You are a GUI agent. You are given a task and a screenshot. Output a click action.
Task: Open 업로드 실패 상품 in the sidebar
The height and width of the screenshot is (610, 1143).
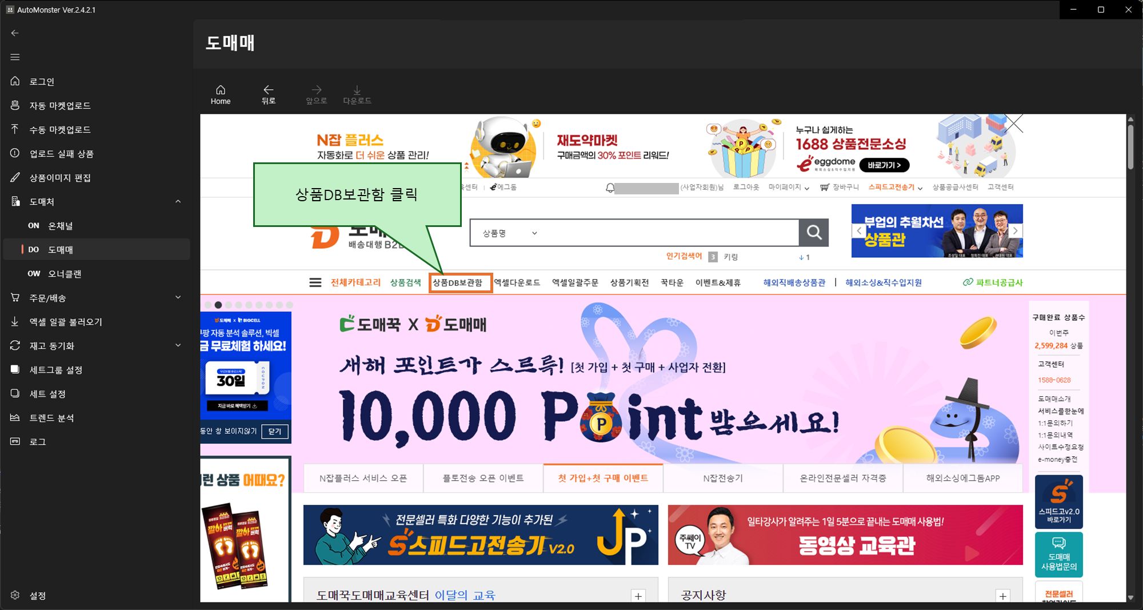click(96, 154)
